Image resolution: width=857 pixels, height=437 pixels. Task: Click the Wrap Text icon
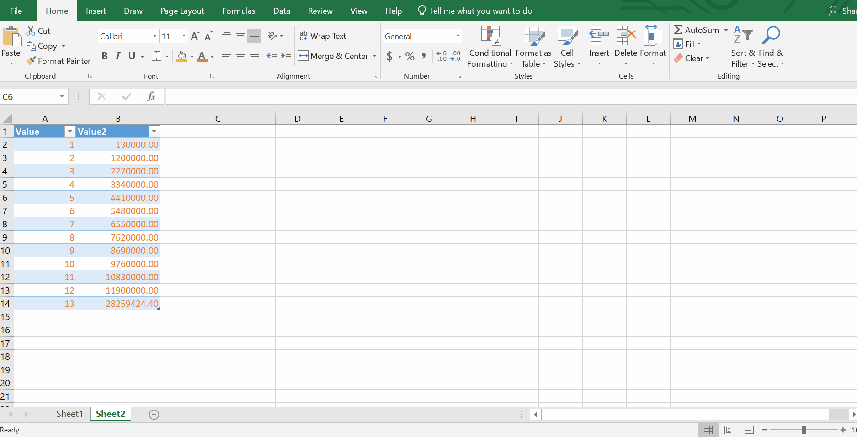pyautogui.click(x=303, y=36)
